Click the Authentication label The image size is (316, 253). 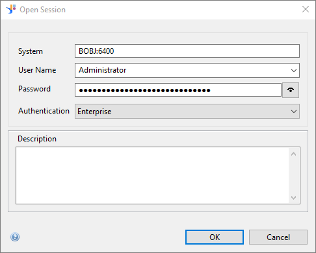[x=44, y=111]
